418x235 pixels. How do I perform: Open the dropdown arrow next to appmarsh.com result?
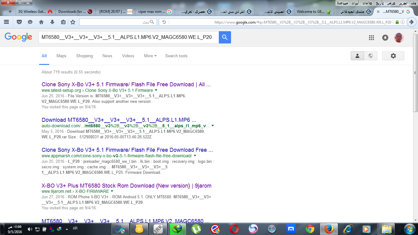[195, 156]
